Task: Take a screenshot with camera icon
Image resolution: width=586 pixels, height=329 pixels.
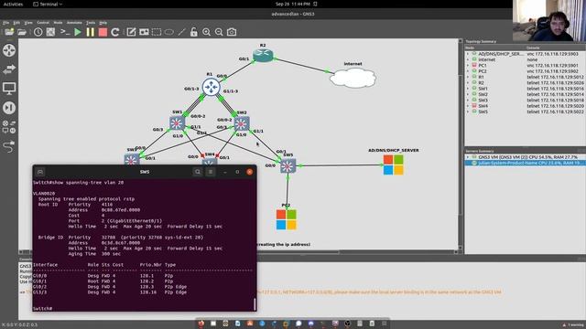Action: point(232,32)
